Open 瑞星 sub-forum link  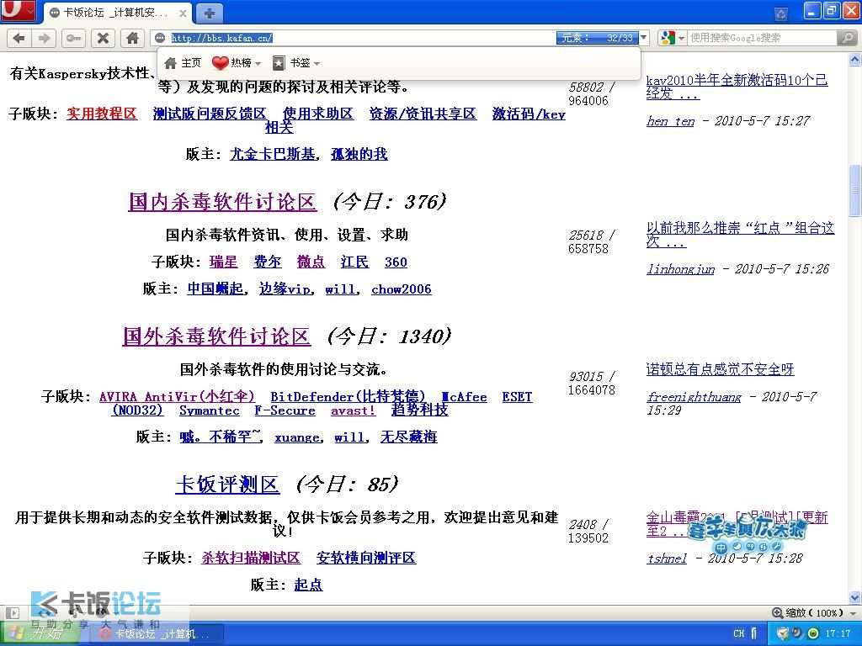(224, 262)
